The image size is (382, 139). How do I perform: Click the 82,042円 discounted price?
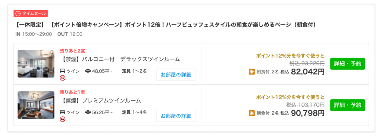click(x=308, y=72)
